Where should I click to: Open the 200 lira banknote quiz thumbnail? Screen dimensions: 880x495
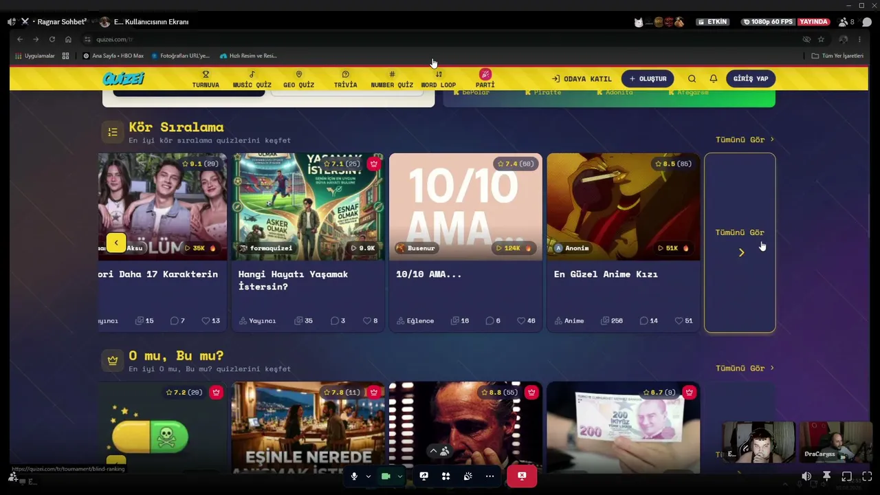coord(624,428)
